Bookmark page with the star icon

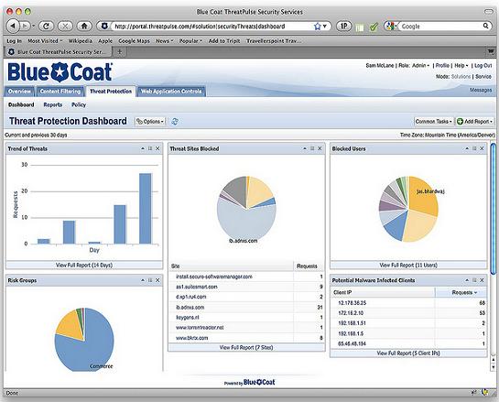tap(318, 27)
